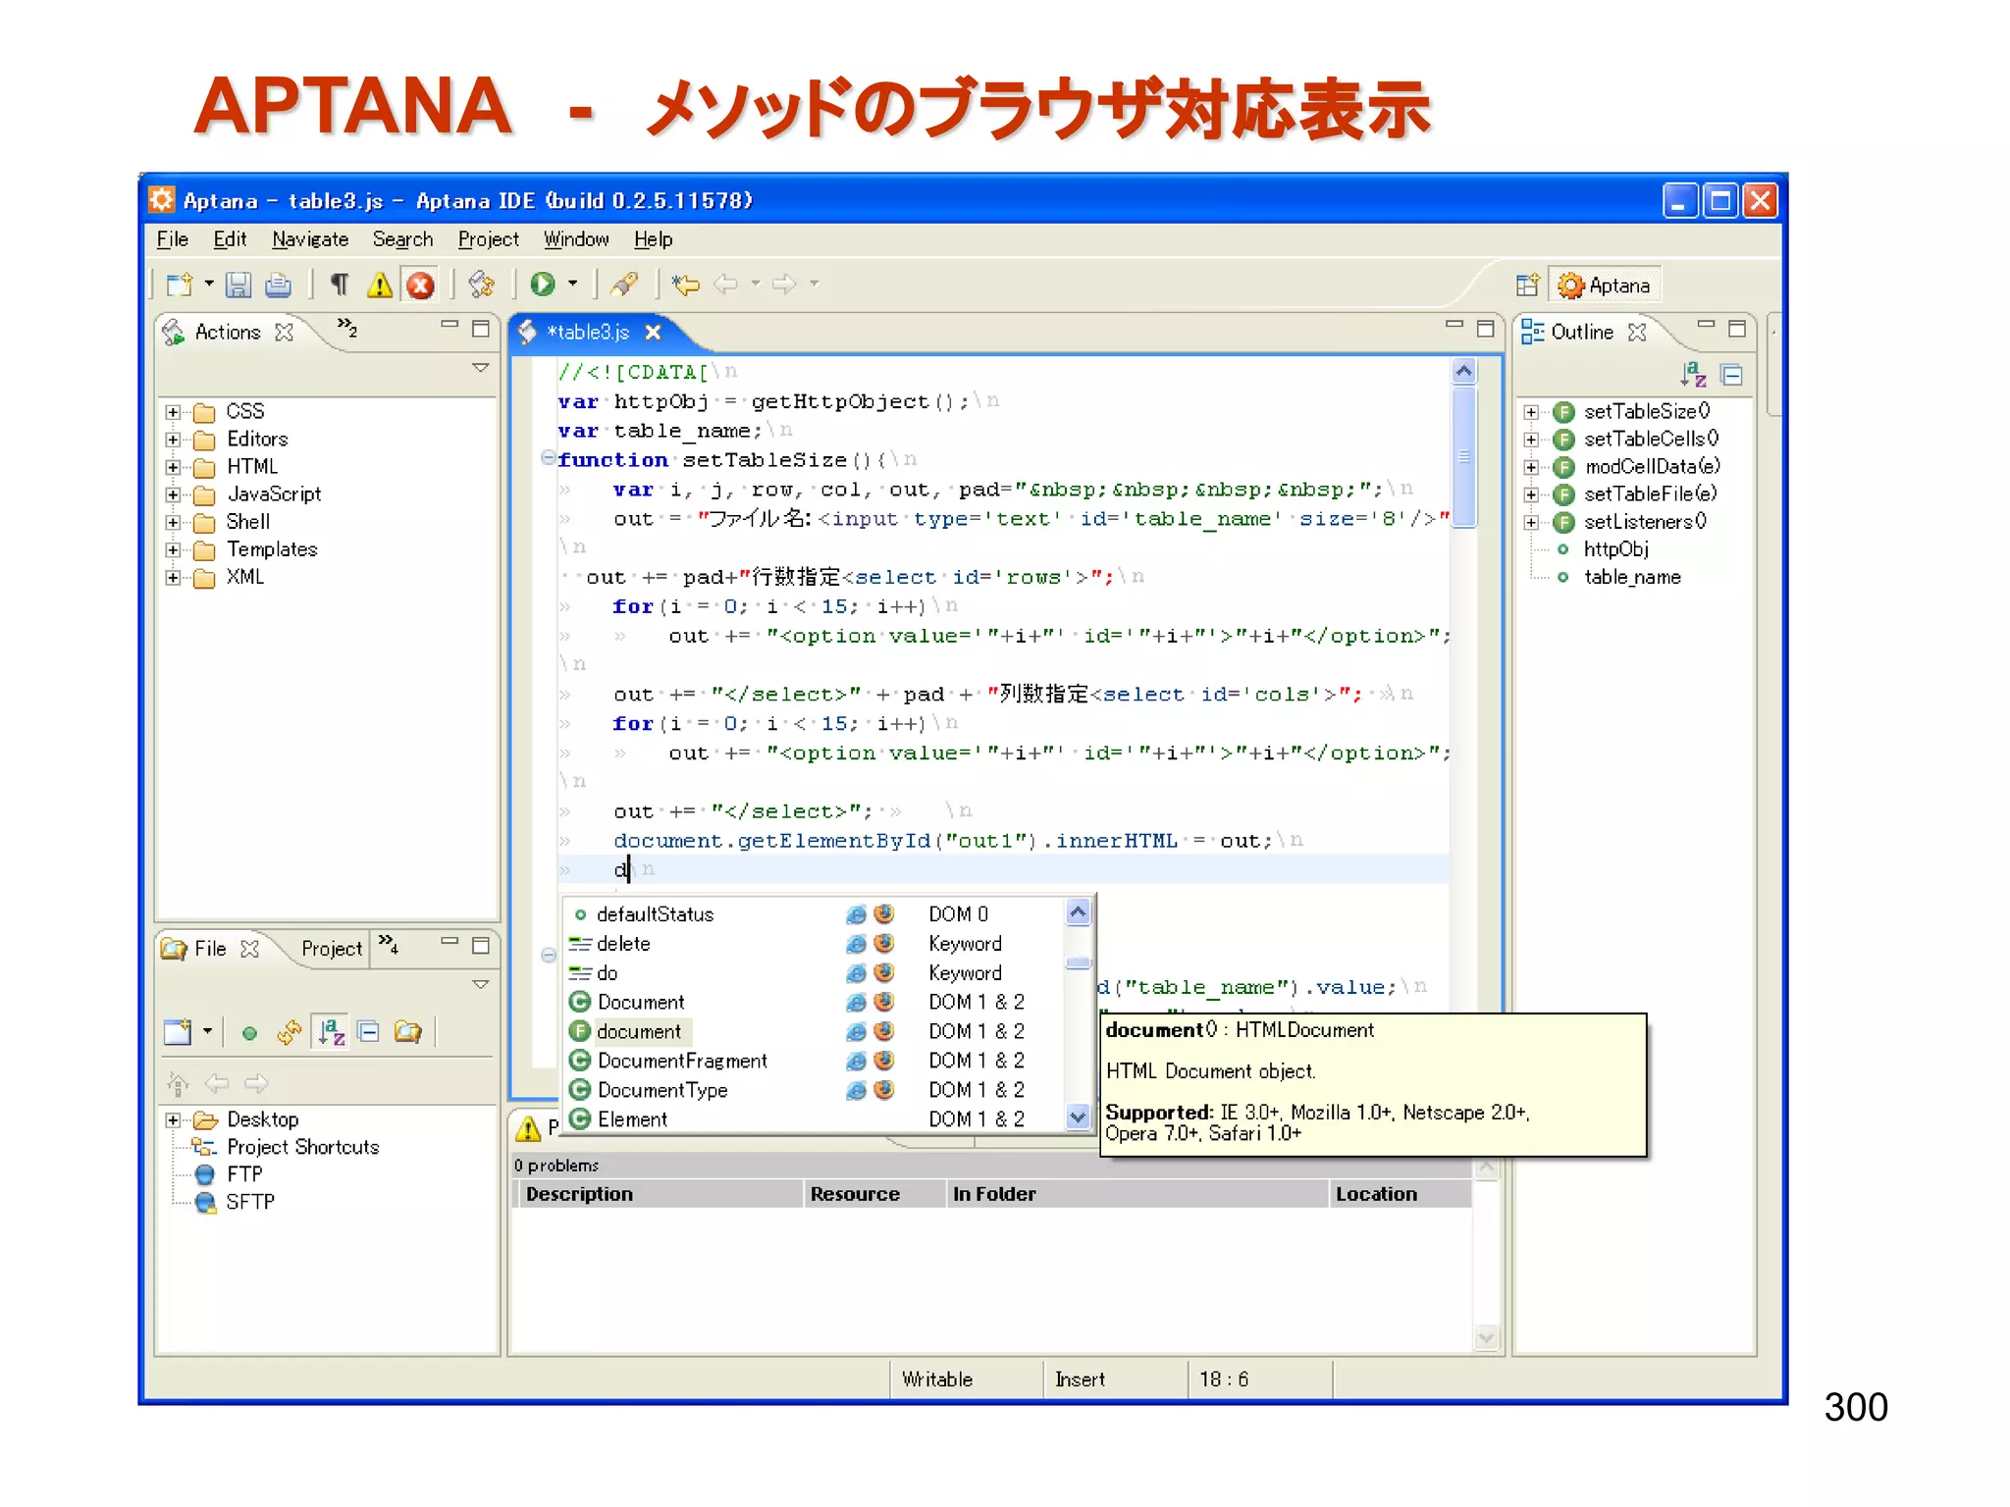The height and width of the screenshot is (1507, 2010).
Task: Click autocomplete list scroll down arrow
Action: tap(1078, 1117)
